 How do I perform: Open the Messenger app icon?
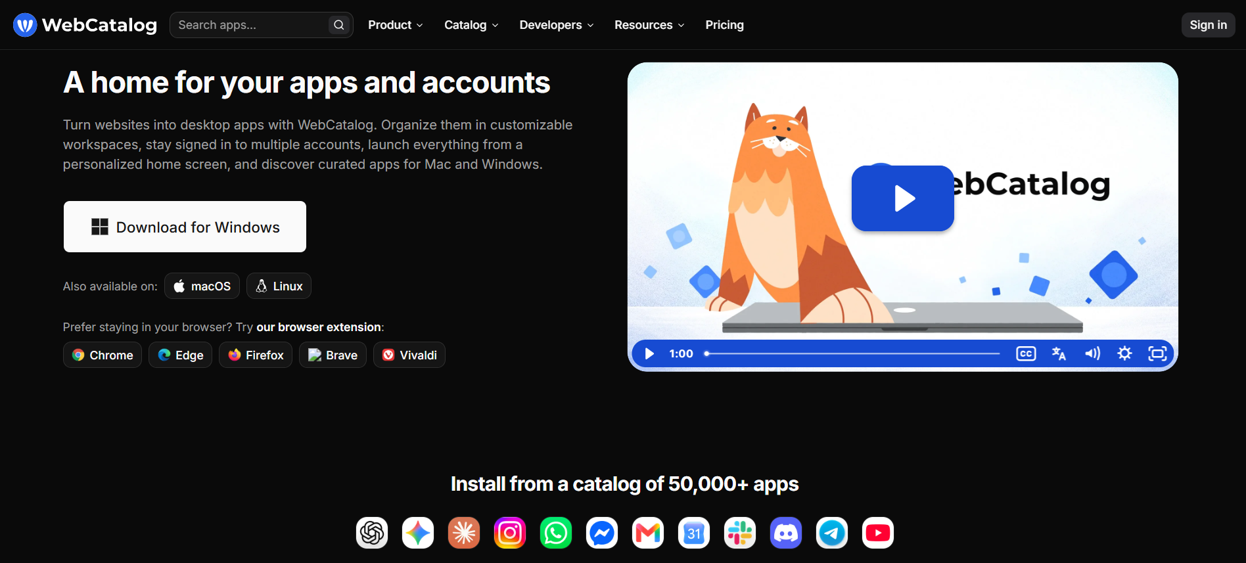click(602, 533)
